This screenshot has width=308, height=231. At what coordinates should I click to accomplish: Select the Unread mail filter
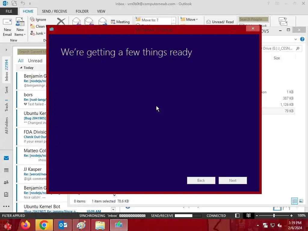pos(35,61)
